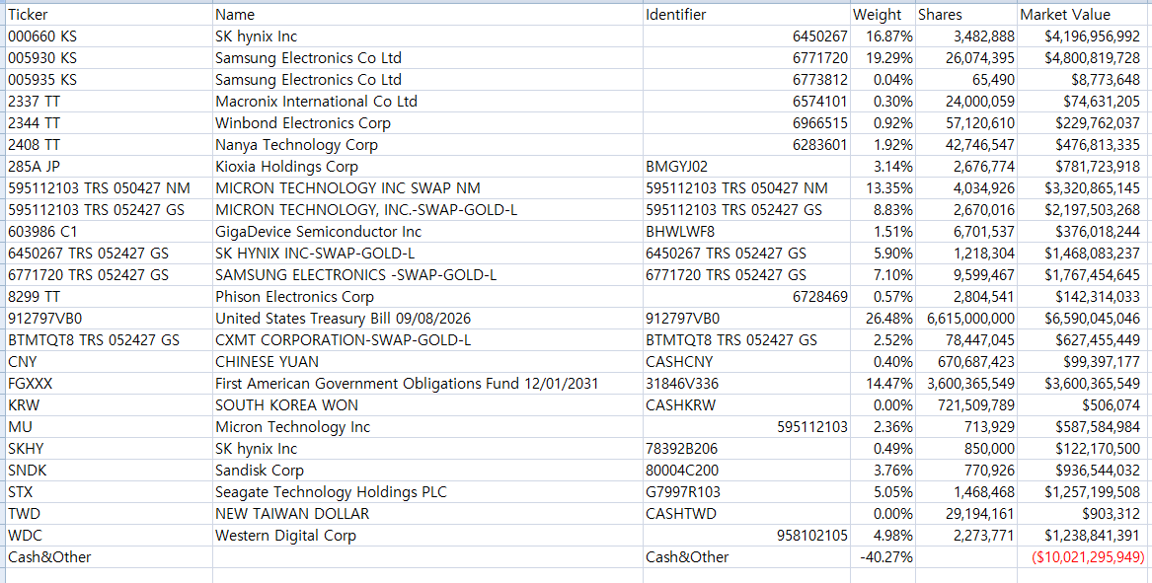Select the CHINESE YUAN name cell

pos(427,362)
